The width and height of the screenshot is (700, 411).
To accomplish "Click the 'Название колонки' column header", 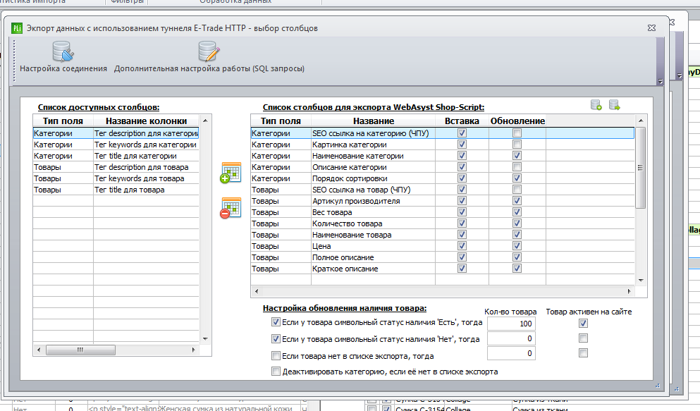I will [146, 121].
